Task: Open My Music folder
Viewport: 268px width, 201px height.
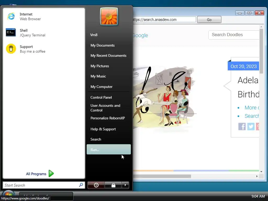Action: coord(98,76)
